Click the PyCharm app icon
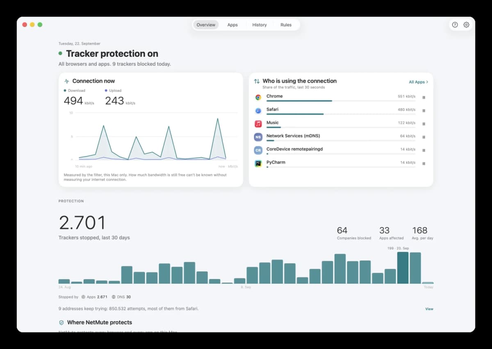The width and height of the screenshot is (492, 349). coord(258,163)
